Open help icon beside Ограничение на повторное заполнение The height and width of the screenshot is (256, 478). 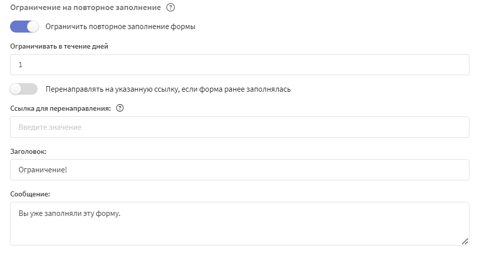170,8
